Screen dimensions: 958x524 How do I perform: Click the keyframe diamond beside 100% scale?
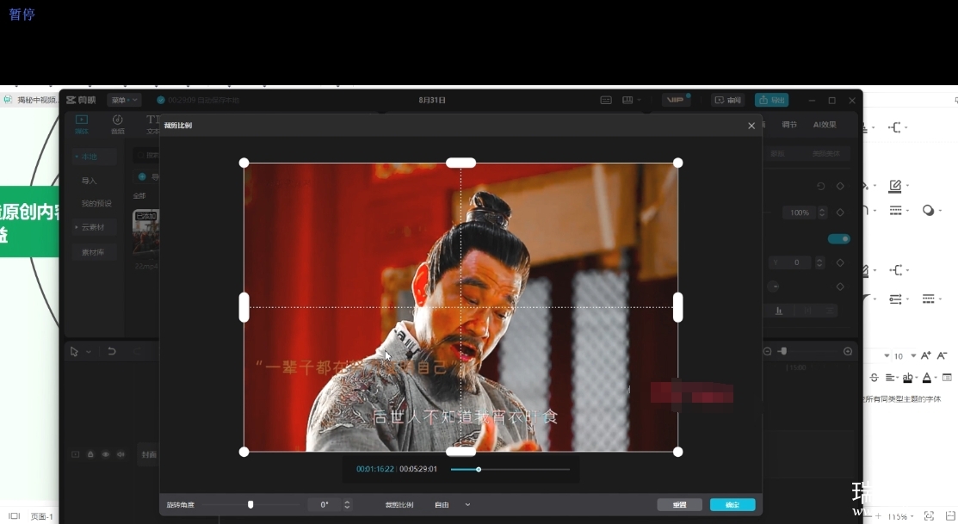point(840,213)
